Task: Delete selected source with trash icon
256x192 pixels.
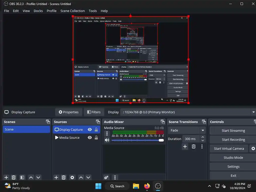Action: pos(64,177)
